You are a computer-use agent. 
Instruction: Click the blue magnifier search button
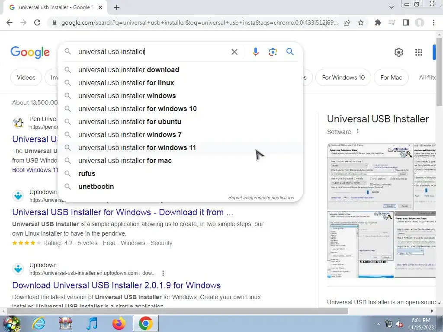click(x=290, y=52)
